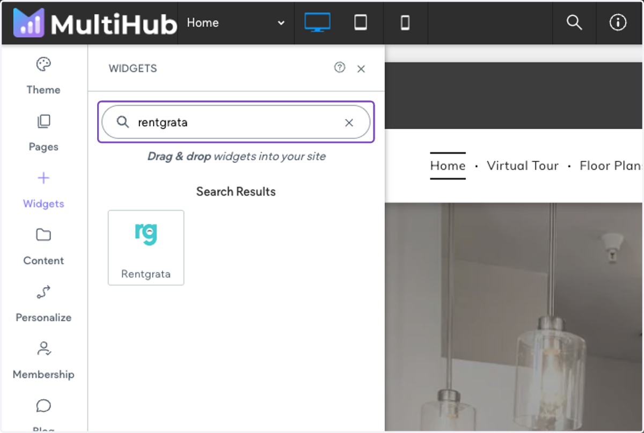Screen dimensions: 644x433
Task: Open the Floor Plans navigation link
Action: [612, 166]
